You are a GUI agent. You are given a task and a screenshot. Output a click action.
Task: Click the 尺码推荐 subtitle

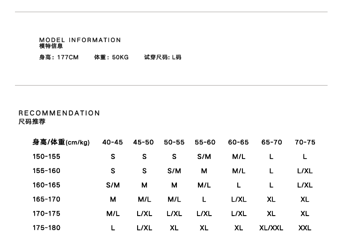[32, 122]
